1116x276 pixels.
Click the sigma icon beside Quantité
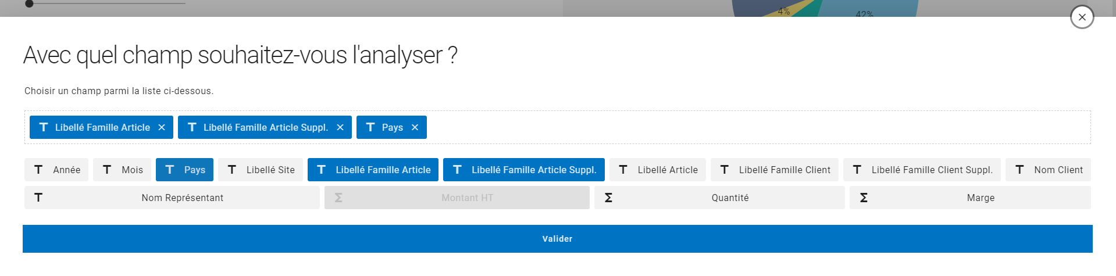click(608, 198)
